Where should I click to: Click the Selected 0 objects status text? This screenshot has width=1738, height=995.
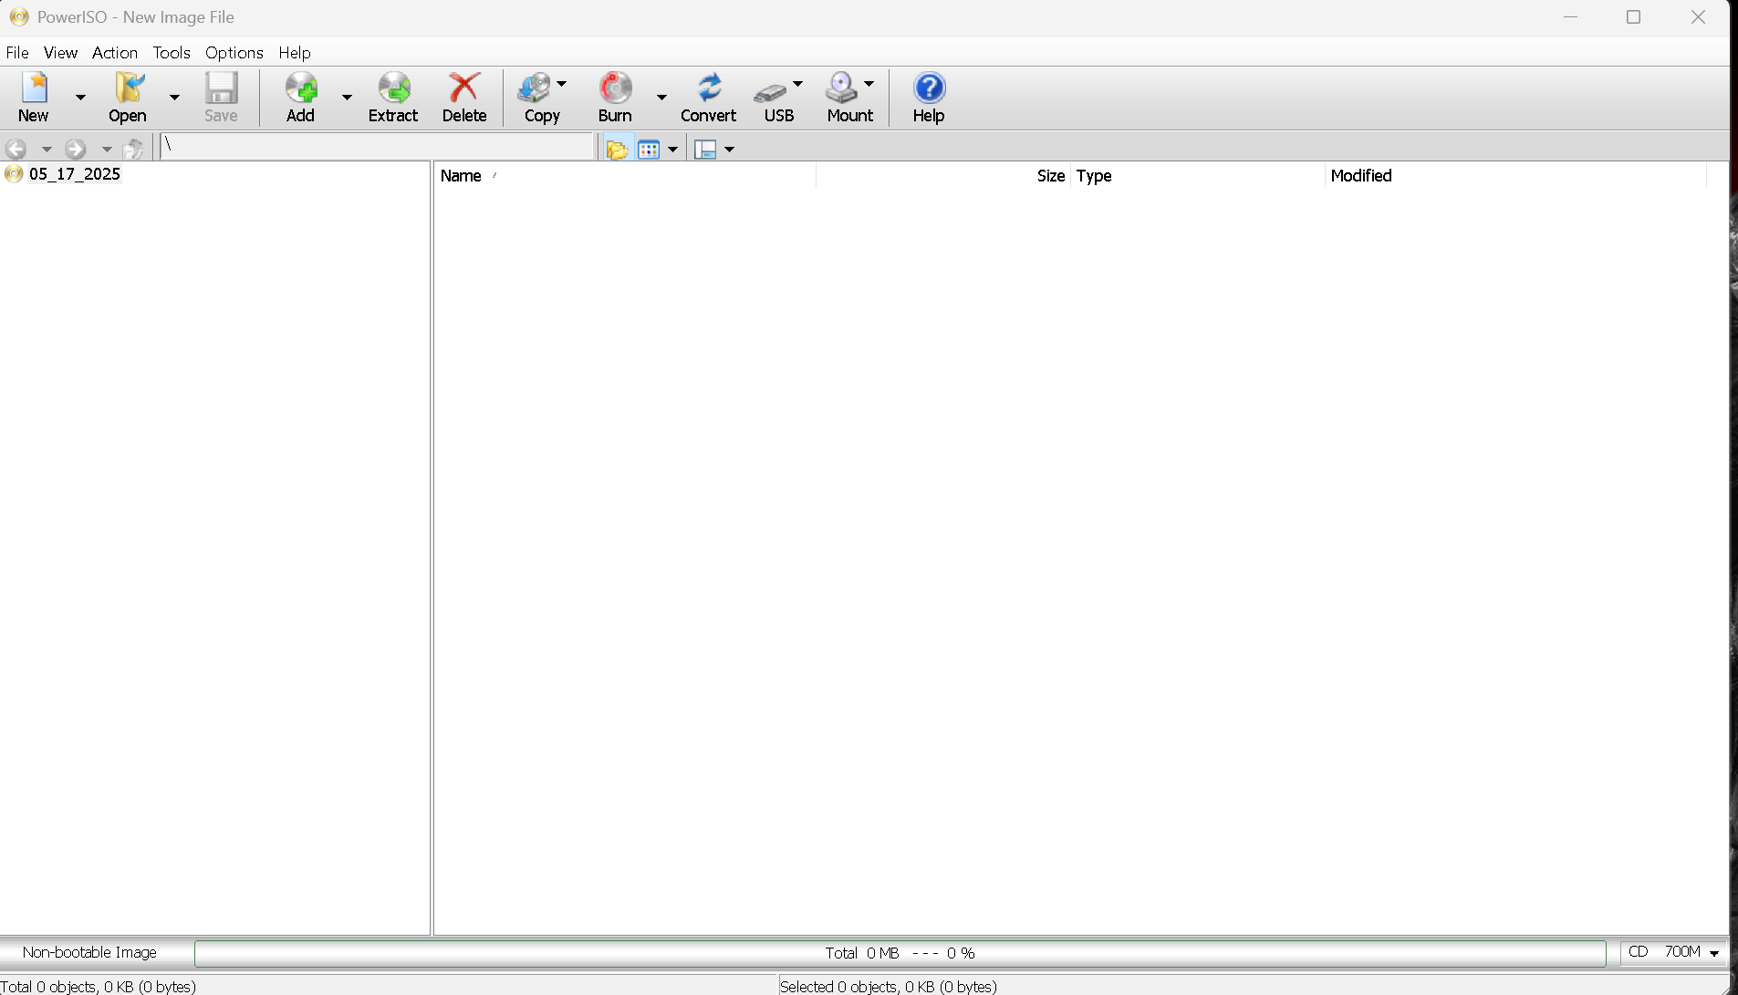pos(889,986)
